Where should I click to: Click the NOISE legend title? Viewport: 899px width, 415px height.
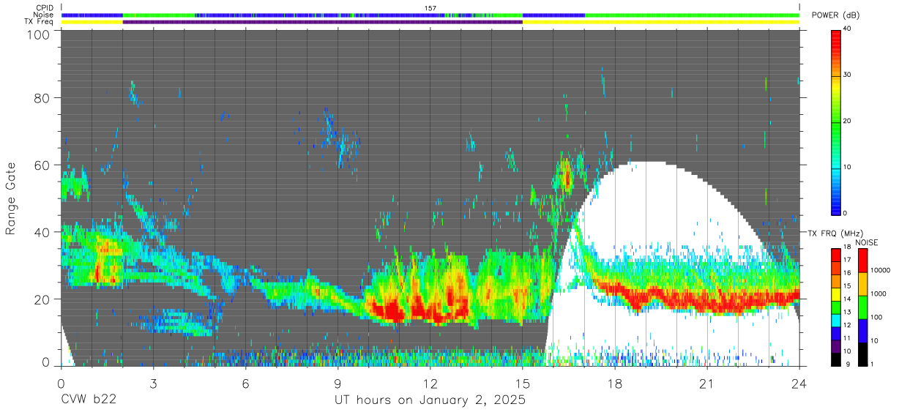click(866, 242)
